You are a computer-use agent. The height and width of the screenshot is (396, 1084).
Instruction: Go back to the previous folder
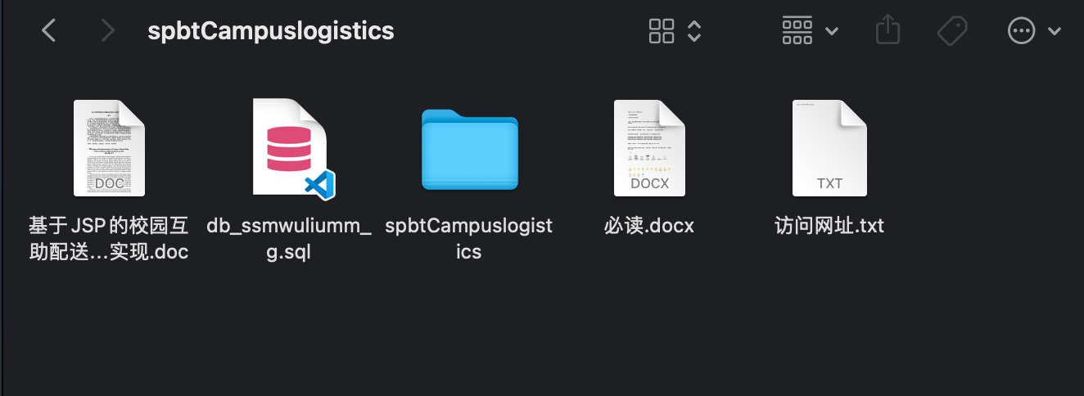point(49,31)
